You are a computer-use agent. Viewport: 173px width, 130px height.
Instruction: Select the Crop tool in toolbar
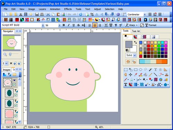pyautogui.click(x=92, y=15)
